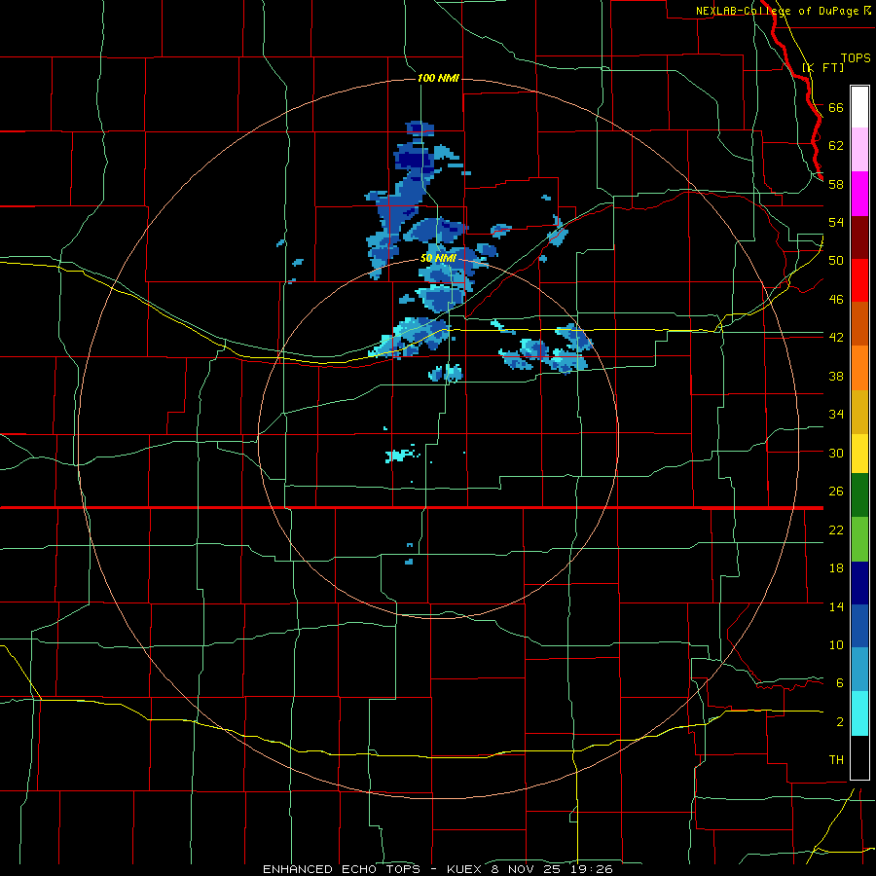This screenshot has height=876, width=876.
Task: Click the dark green swatch between 30 and 26
Action: point(859,495)
